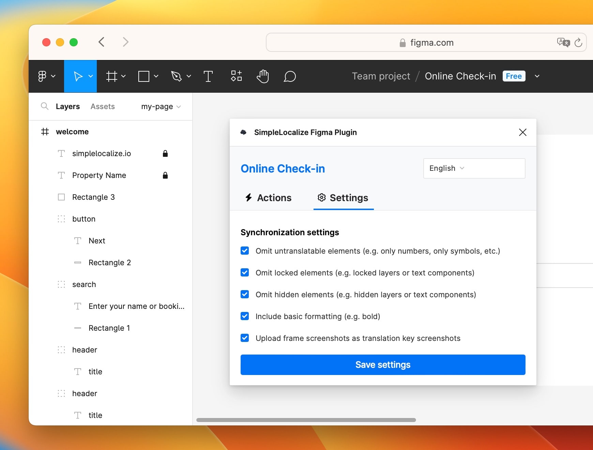
Task: Uncheck Upload frame screenshots option
Action: tap(245, 338)
